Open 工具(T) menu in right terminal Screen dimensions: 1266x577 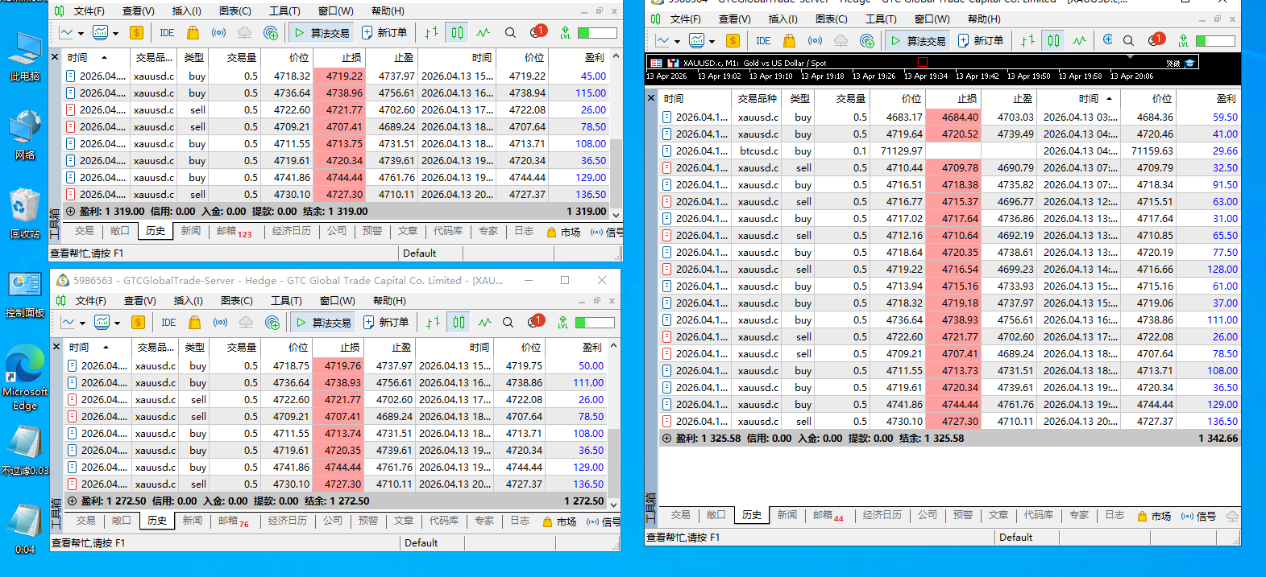[x=881, y=19]
